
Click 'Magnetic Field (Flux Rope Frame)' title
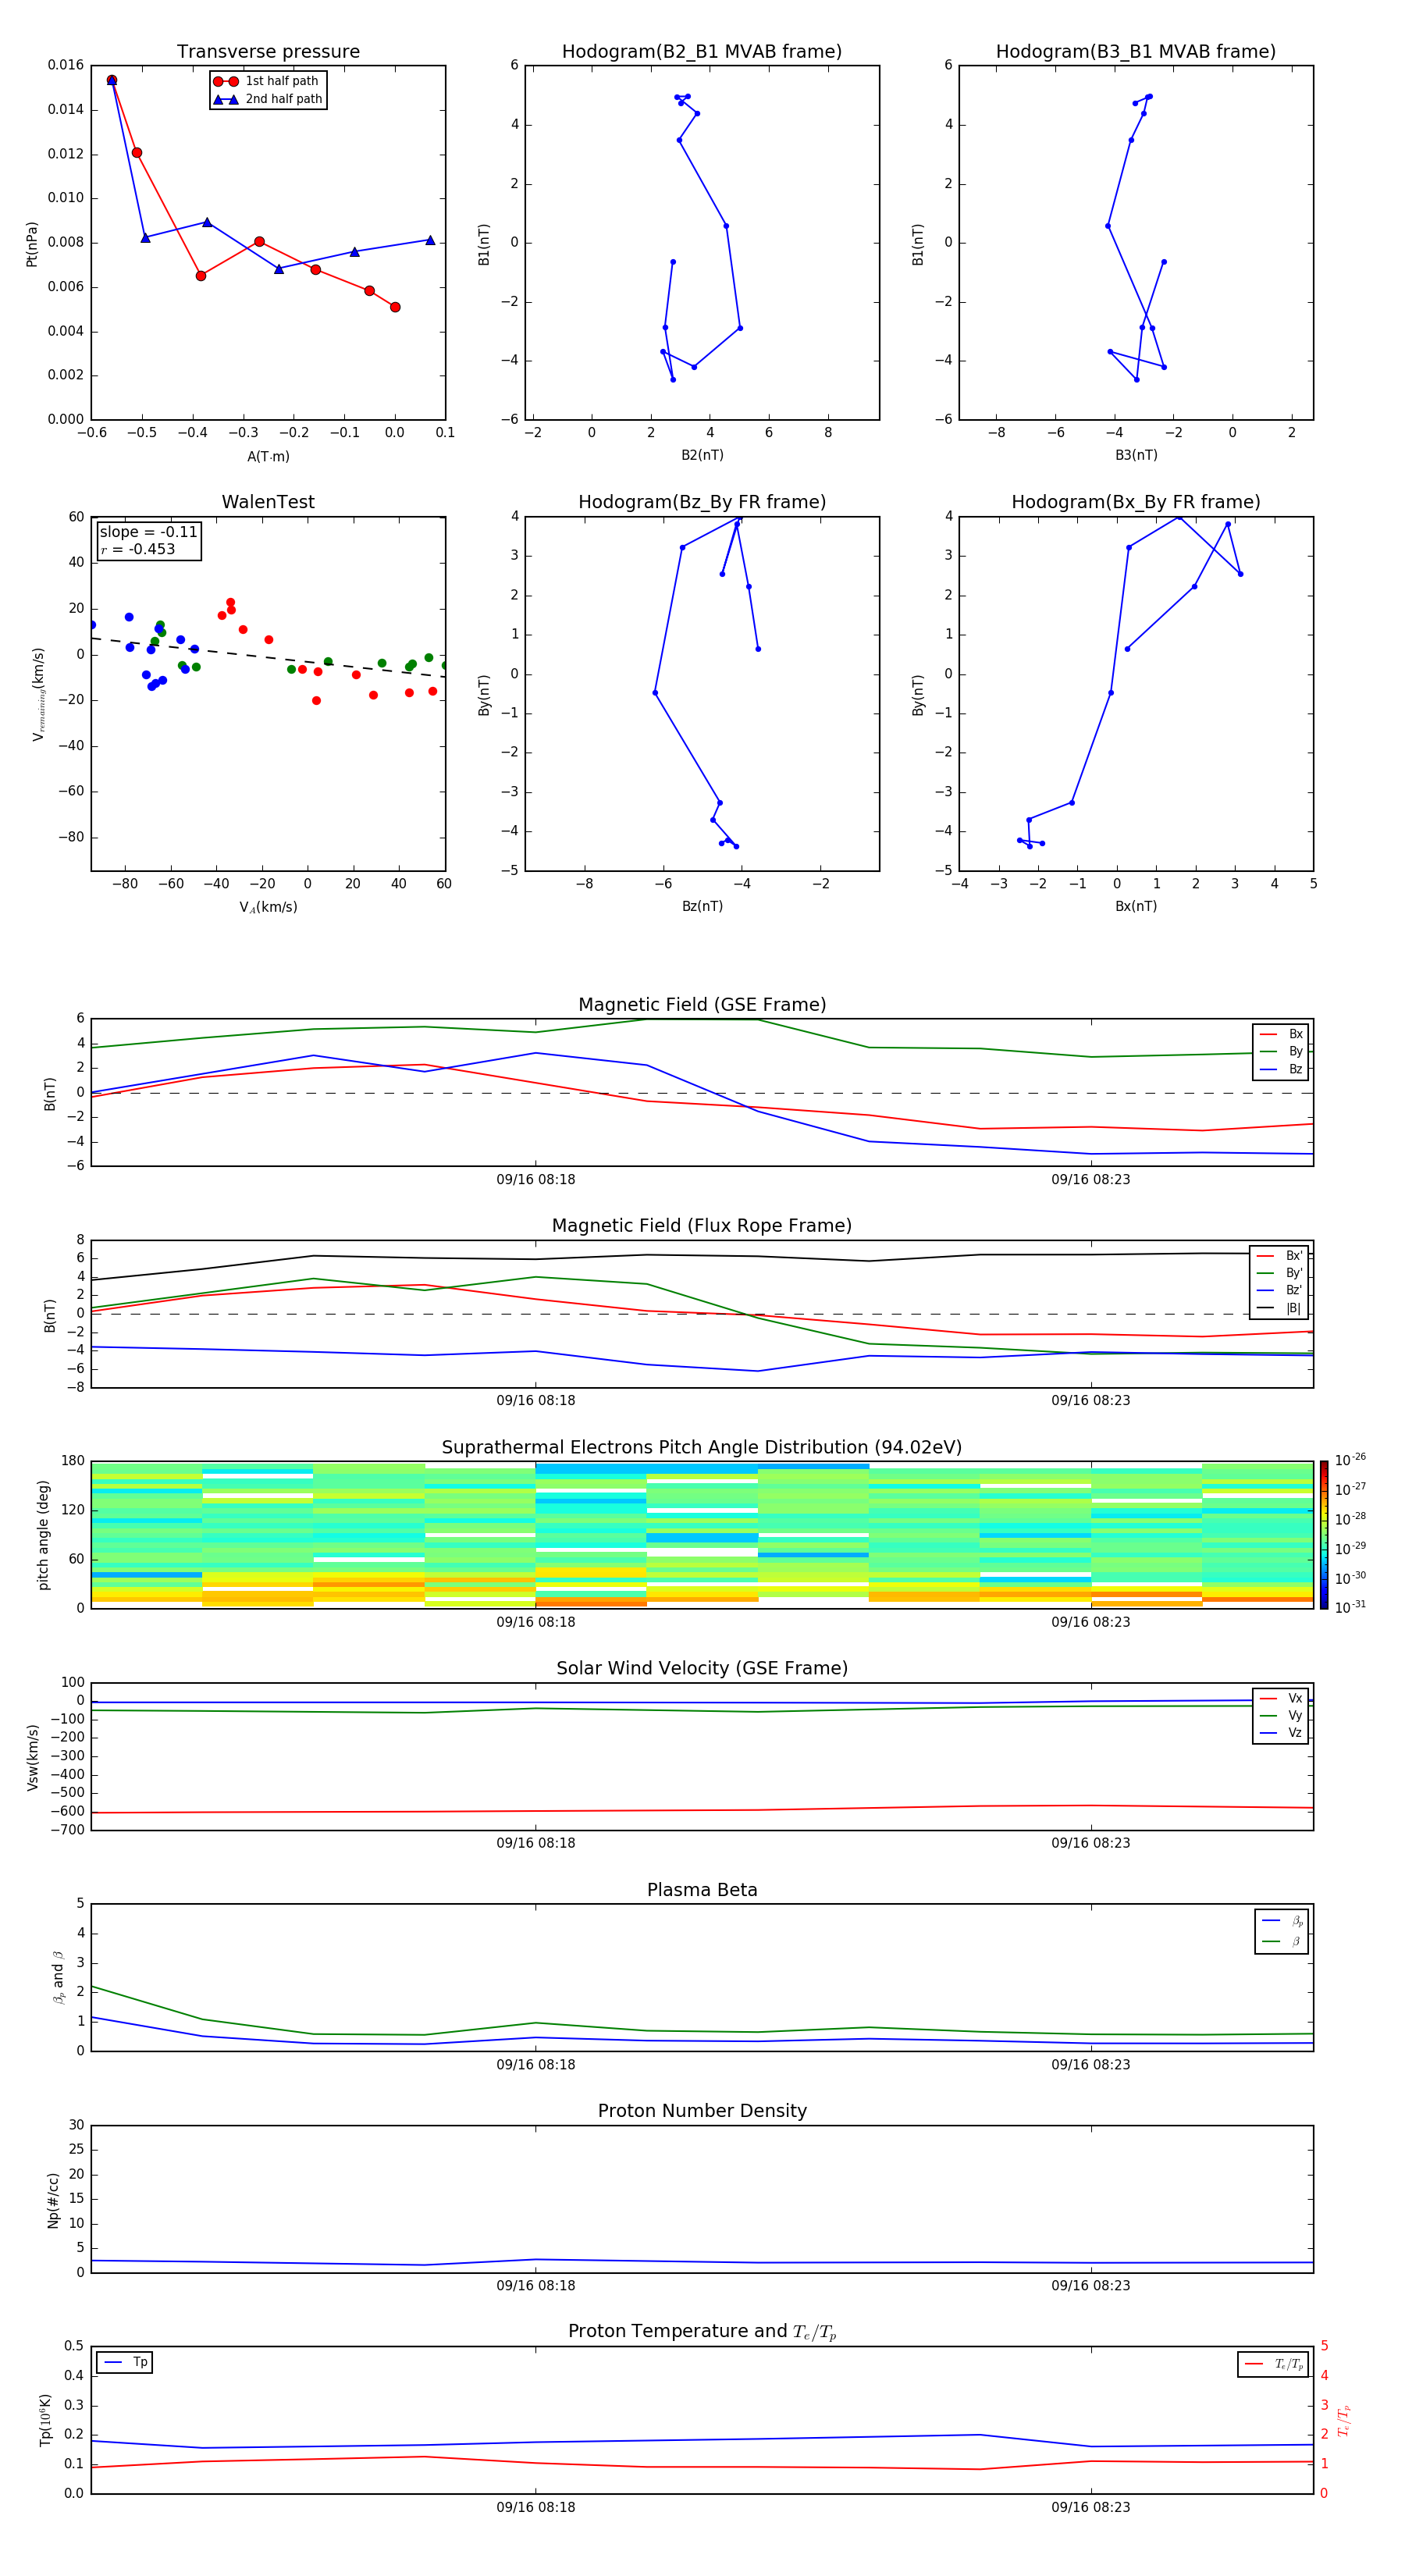click(702, 1226)
